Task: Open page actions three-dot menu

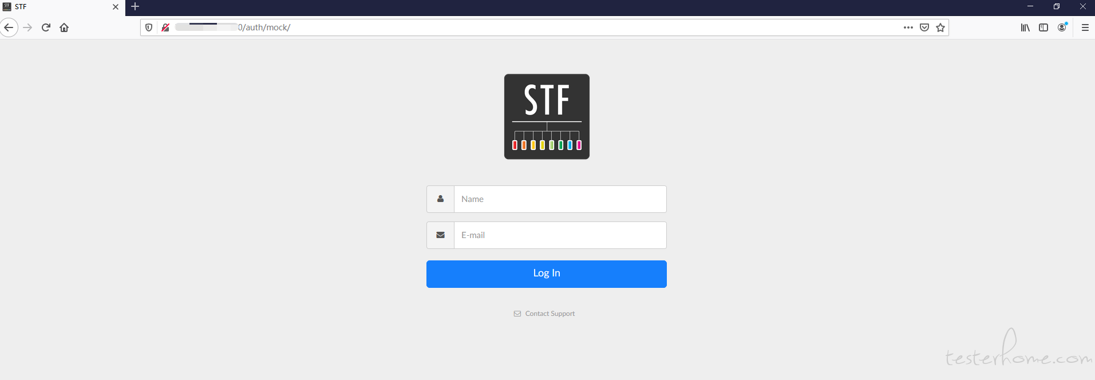Action: 908,27
